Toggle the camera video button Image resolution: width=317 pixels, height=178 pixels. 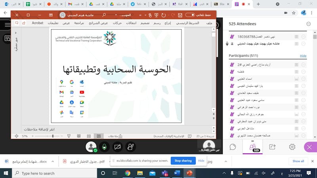(117, 147)
